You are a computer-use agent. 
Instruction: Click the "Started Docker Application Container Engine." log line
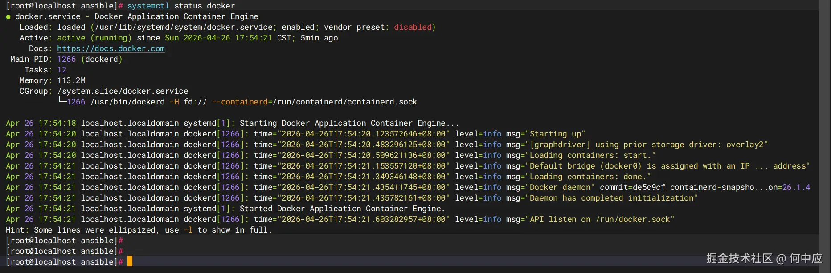342,209
